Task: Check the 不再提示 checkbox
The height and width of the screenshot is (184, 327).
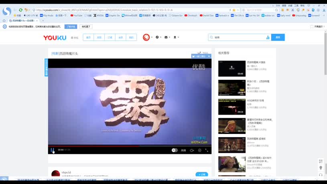Action: click(312, 27)
